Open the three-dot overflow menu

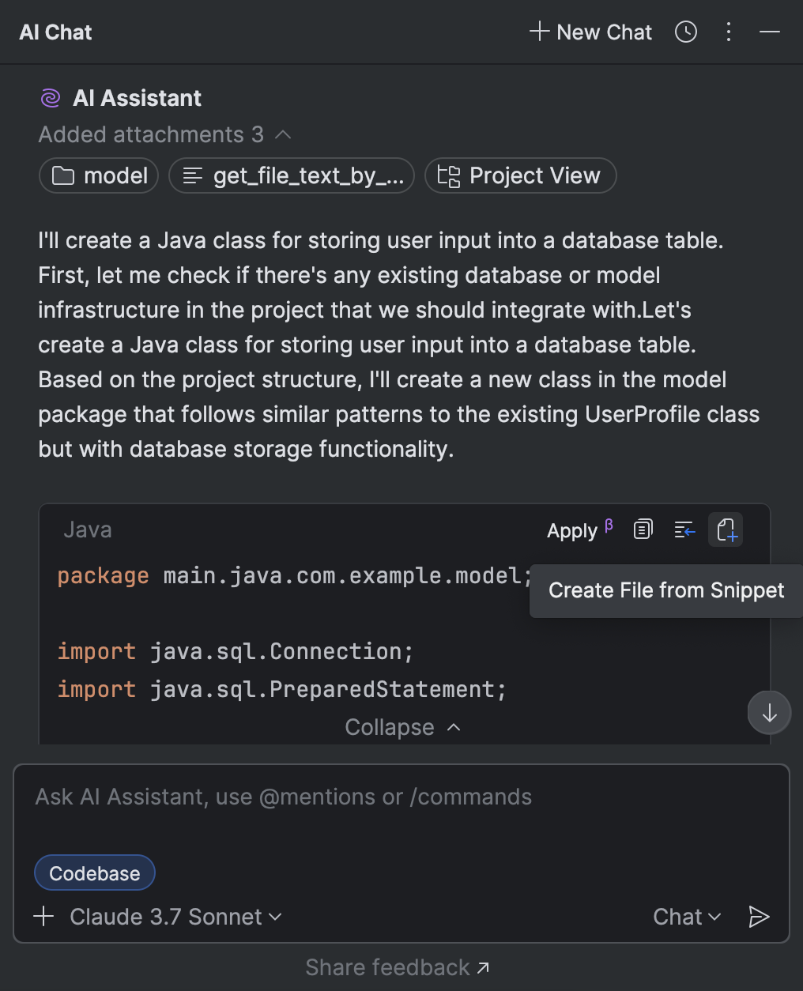[728, 32]
